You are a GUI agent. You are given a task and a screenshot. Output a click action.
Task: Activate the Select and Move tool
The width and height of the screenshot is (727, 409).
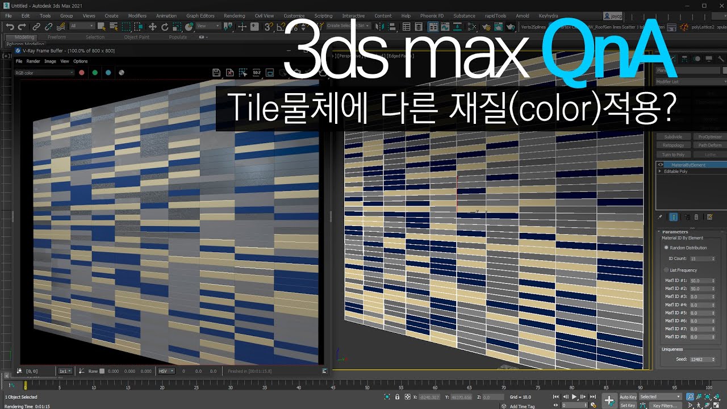152,26
